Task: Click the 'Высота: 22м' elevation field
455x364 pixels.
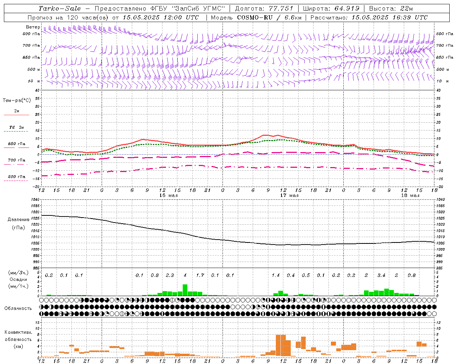Action: point(391,9)
